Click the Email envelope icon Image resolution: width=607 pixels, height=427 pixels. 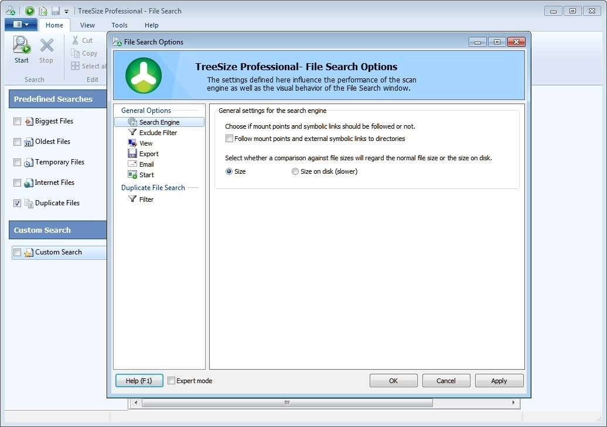tap(132, 164)
